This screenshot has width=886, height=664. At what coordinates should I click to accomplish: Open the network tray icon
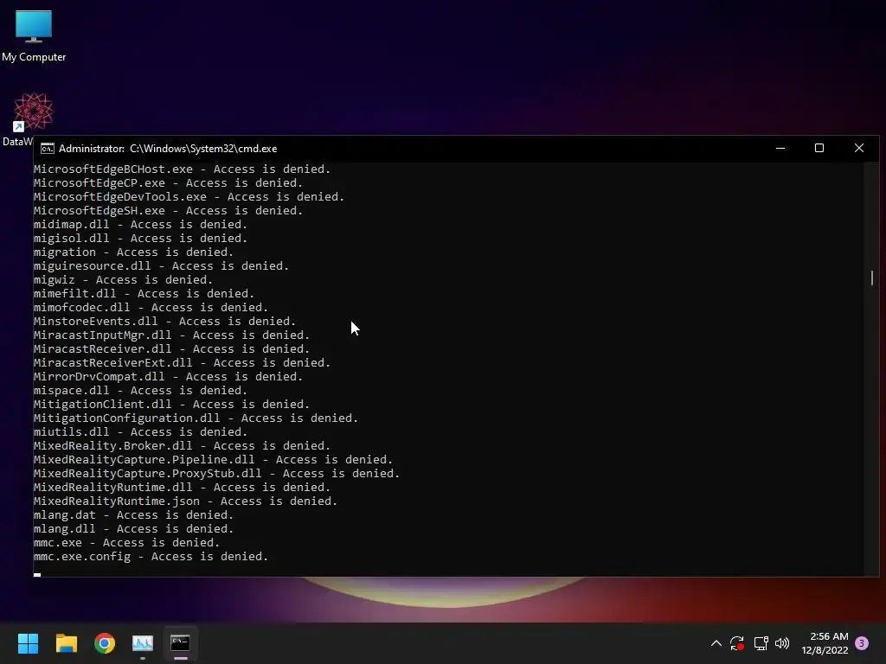[x=761, y=643]
